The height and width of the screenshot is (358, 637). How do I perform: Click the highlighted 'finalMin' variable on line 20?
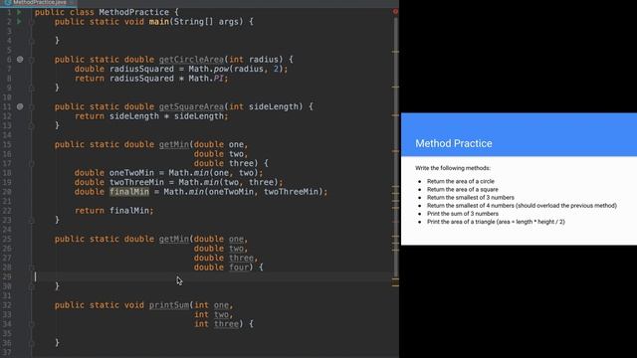pyautogui.click(x=129, y=192)
